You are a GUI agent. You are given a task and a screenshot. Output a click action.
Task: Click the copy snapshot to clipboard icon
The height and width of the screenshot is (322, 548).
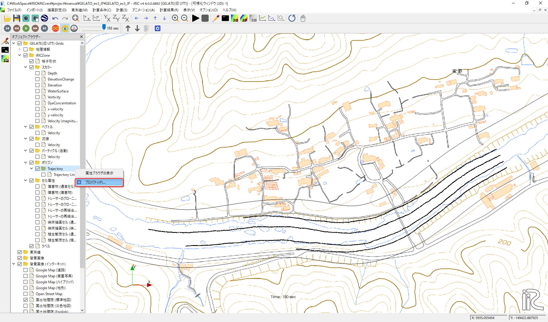pyautogui.click(x=35, y=18)
